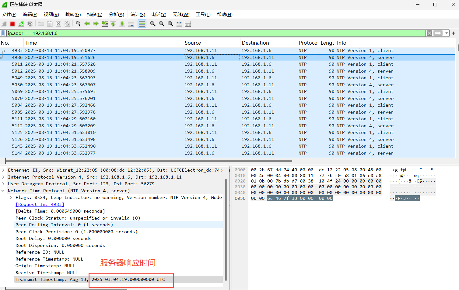Open capture options gear icon

tap(30, 24)
